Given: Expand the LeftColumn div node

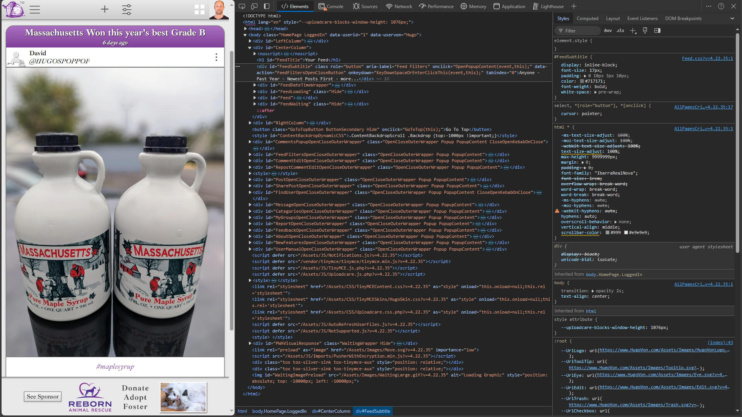Looking at the screenshot, I should [x=250, y=41].
